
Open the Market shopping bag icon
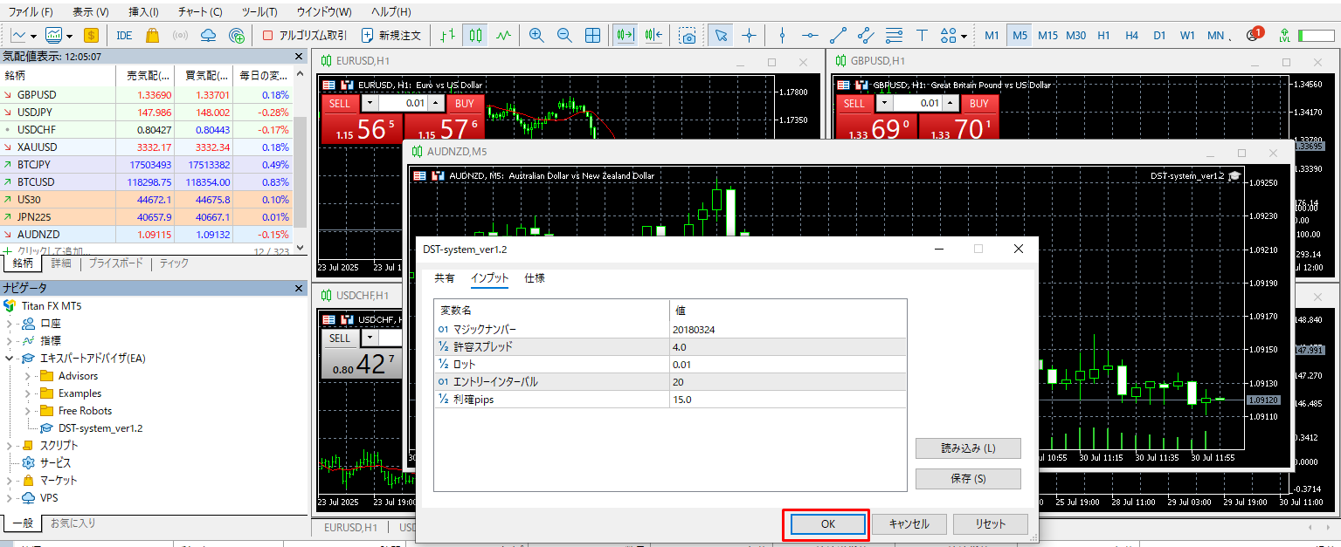coord(152,36)
